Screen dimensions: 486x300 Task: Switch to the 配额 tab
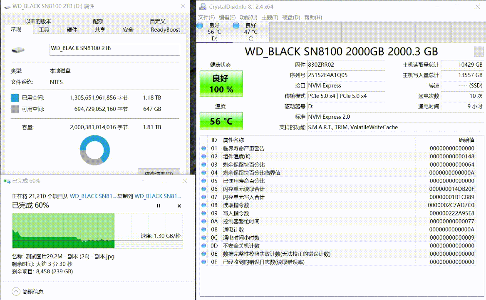98,21
